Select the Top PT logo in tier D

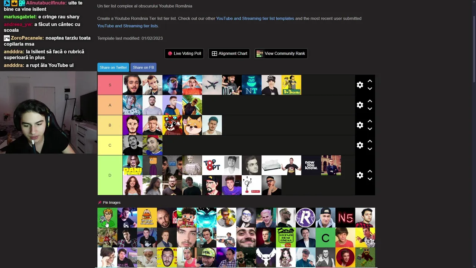(212, 165)
